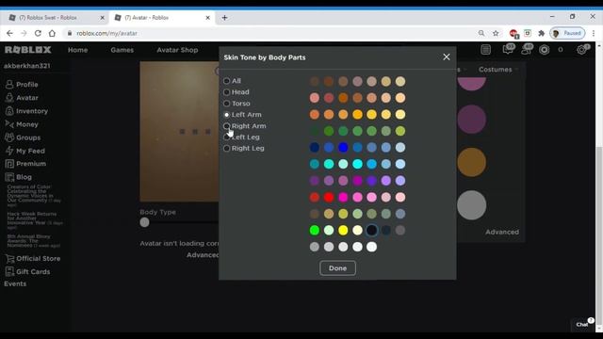Pick the bright yellow swatch in green row
603x339 pixels.
click(343, 230)
